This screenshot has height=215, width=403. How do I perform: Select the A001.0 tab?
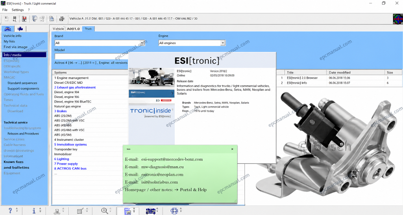point(74,29)
